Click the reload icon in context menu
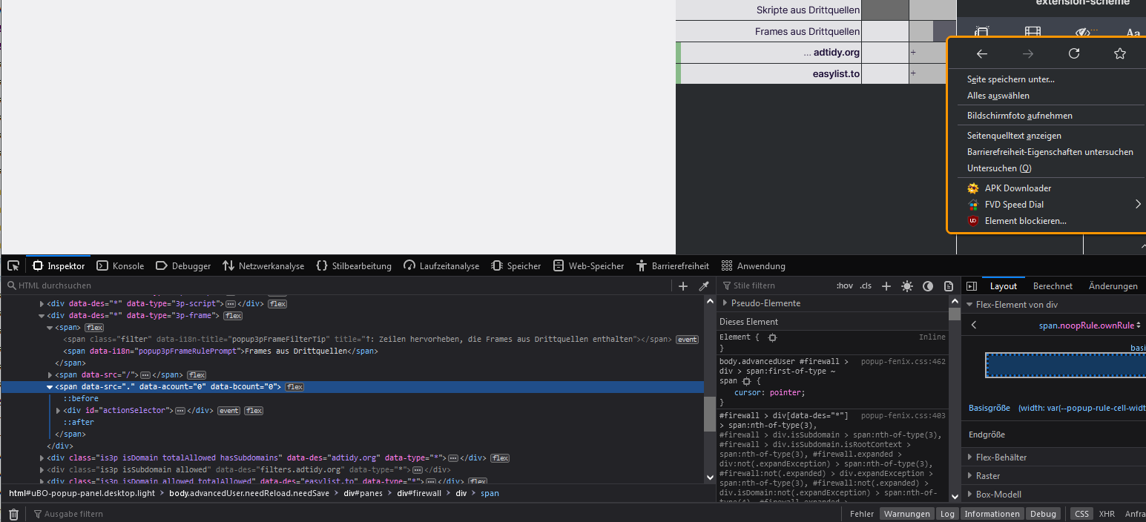Image resolution: width=1146 pixels, height=522 pixels. (x=1073, y=53)
